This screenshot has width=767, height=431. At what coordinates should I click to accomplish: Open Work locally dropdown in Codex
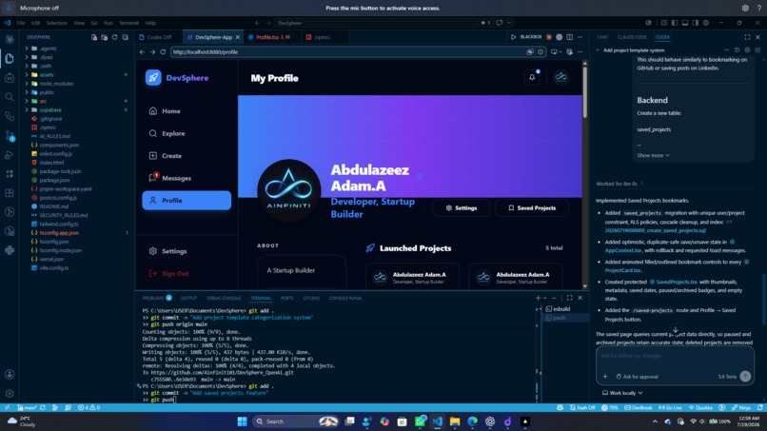622,393
